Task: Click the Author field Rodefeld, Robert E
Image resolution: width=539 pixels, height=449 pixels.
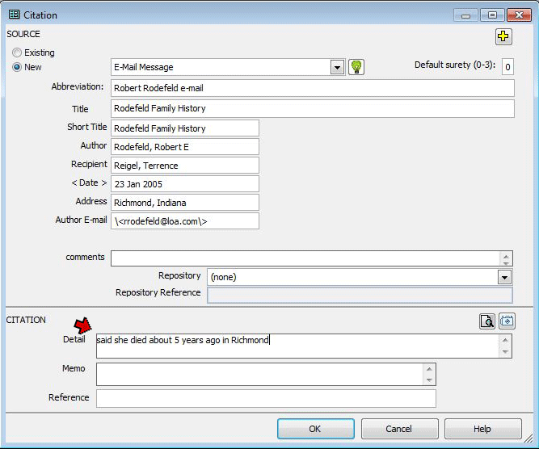Action: [x=185, y=147]
